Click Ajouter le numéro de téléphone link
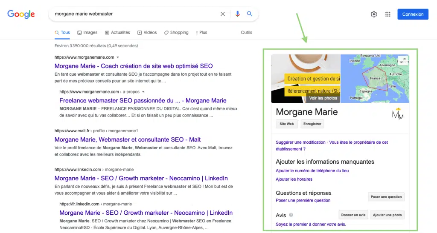437x233 pixels. coord(312,171)
